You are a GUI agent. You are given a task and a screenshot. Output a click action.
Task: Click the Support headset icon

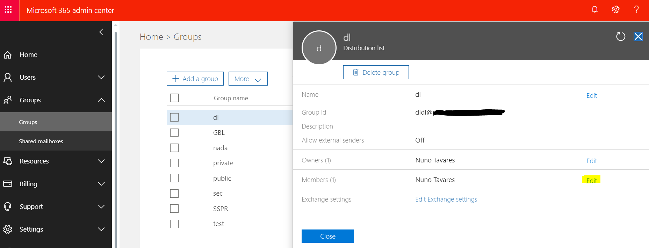click(x=8, y=206)
